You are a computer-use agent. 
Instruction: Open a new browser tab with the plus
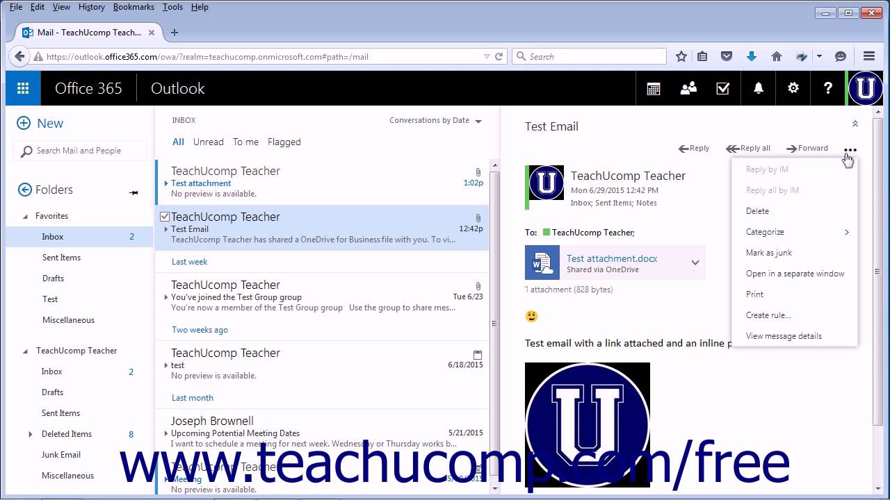pyautogui.click(x=175, y=33)
